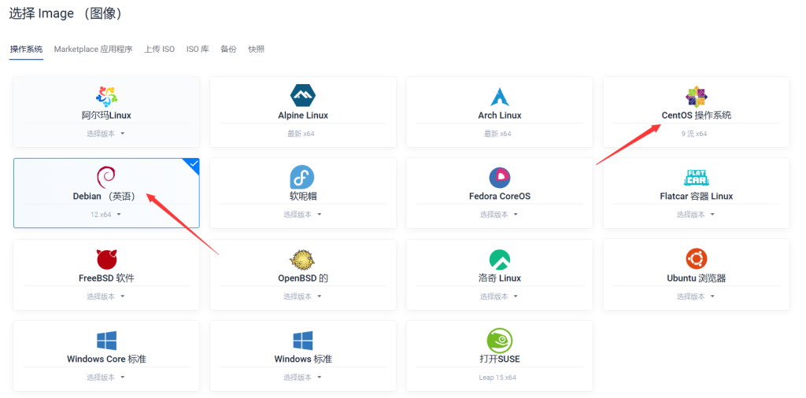Expand the Windows Core 标准 version dropdown

106,377
